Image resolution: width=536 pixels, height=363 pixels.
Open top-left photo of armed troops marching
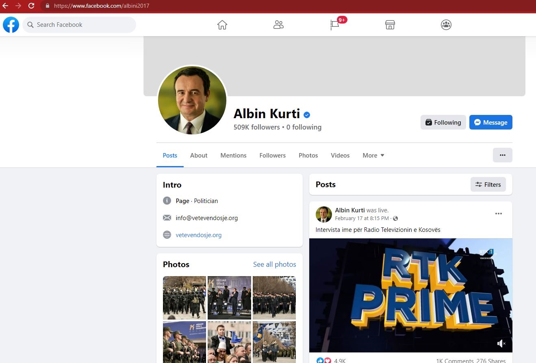click(x=184, y=298)
